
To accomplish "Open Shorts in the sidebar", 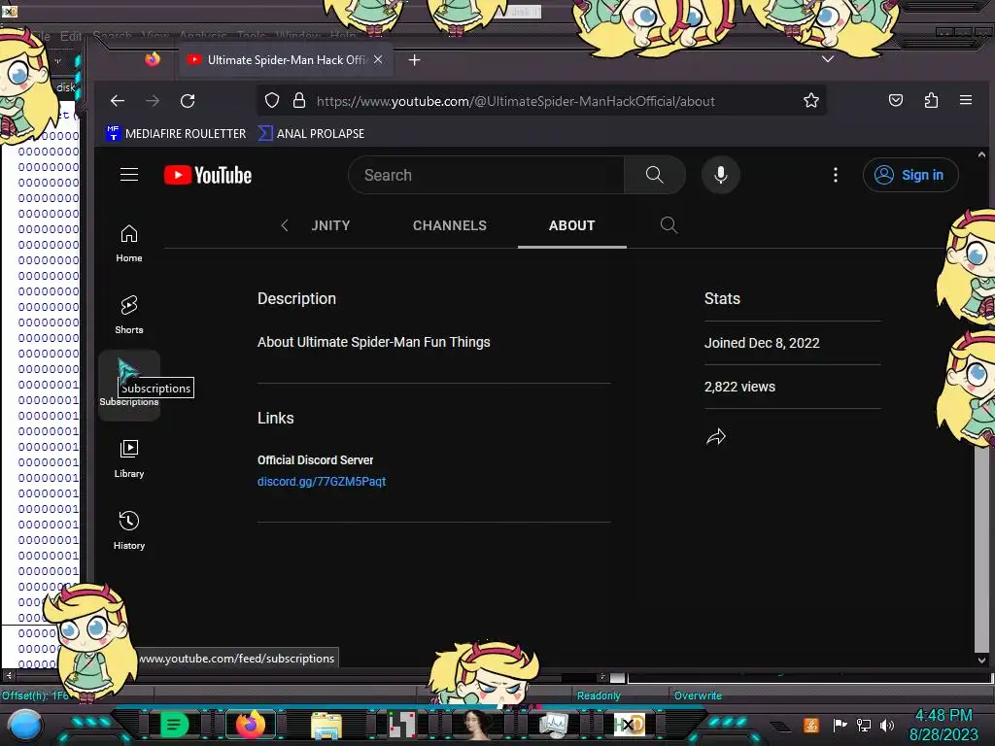I will 129,315.
